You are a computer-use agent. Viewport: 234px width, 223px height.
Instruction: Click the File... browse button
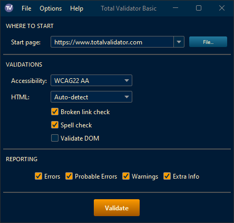coord(208,42)
